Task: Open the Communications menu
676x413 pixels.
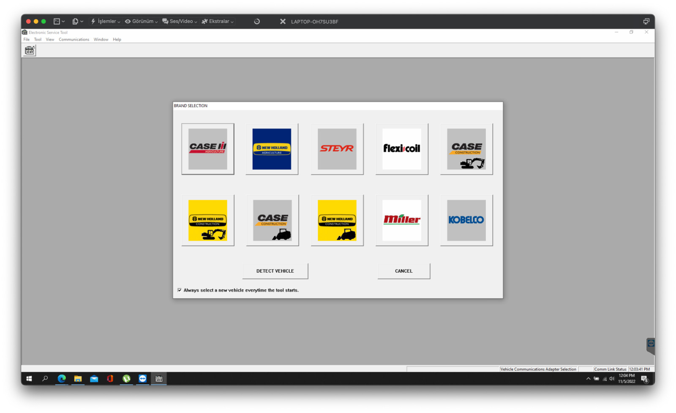Action: (x=74, y=39)
